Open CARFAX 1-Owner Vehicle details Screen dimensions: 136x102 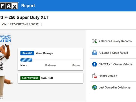click(115, 64)
